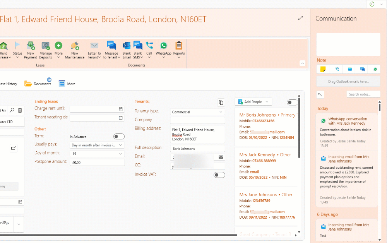Open WhatsApp conversation with Mrs Jack Kennedy
Image resolution: width=387 pixels, height=243 pixels.
coord(347,121)
